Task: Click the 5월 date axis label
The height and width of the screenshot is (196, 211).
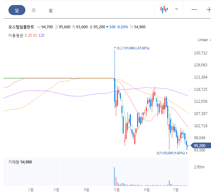Action: [117, 190]
